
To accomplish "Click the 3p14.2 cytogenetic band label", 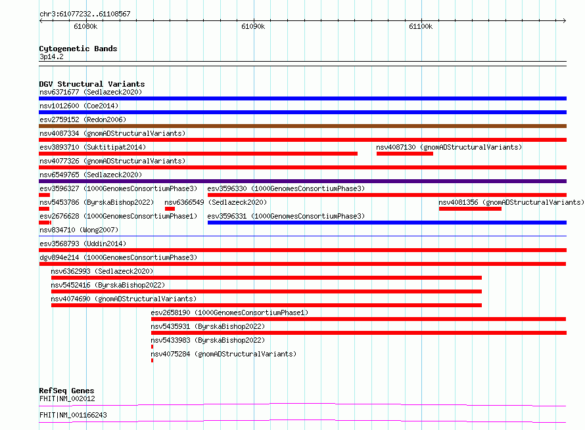I will pyautogui.click(x=51, y=56).
